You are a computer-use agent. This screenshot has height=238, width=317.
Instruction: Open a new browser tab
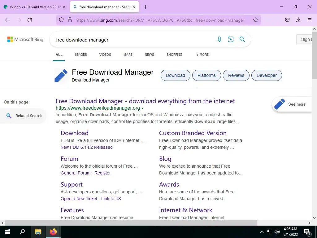pyautogui.click(x=145, y=7)
